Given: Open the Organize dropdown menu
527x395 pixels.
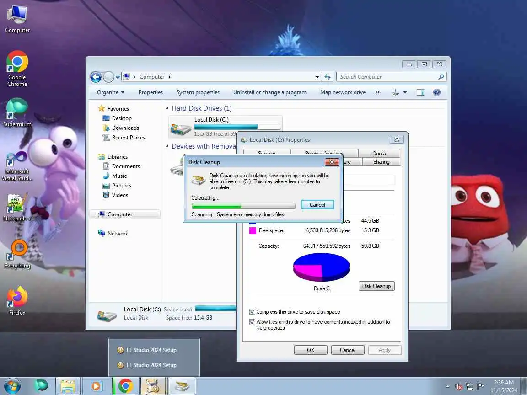Looking at the screenshot, I should coord(111,92).
